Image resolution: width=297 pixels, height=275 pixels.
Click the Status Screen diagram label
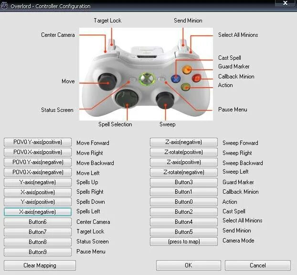(57, 110)
